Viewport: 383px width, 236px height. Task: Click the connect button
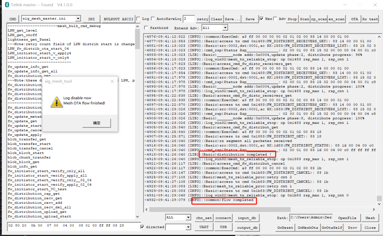(x=223, y=218)
